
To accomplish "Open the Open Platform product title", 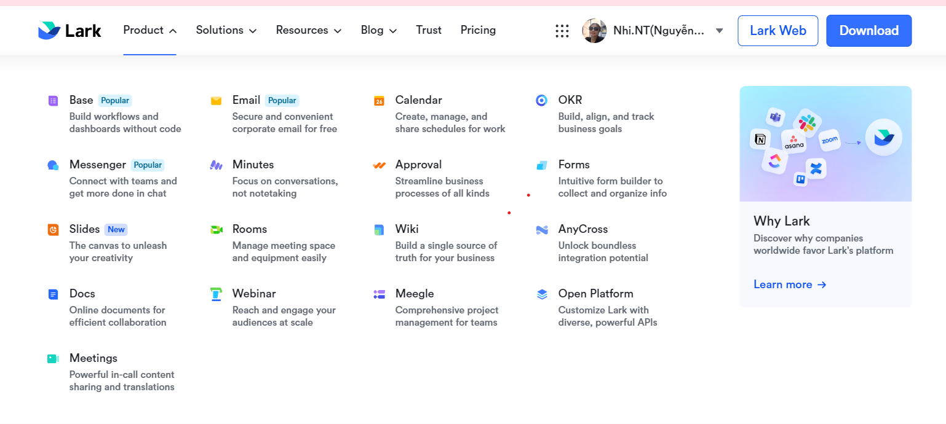I will coord(596,294).
